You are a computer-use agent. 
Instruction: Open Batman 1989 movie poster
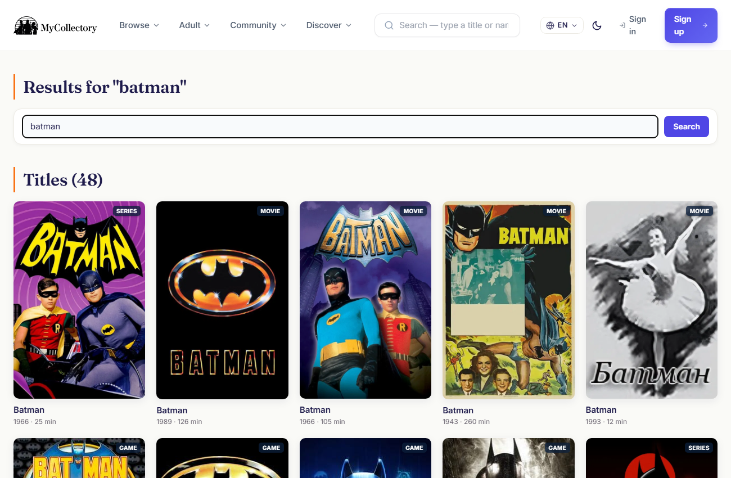222,300
